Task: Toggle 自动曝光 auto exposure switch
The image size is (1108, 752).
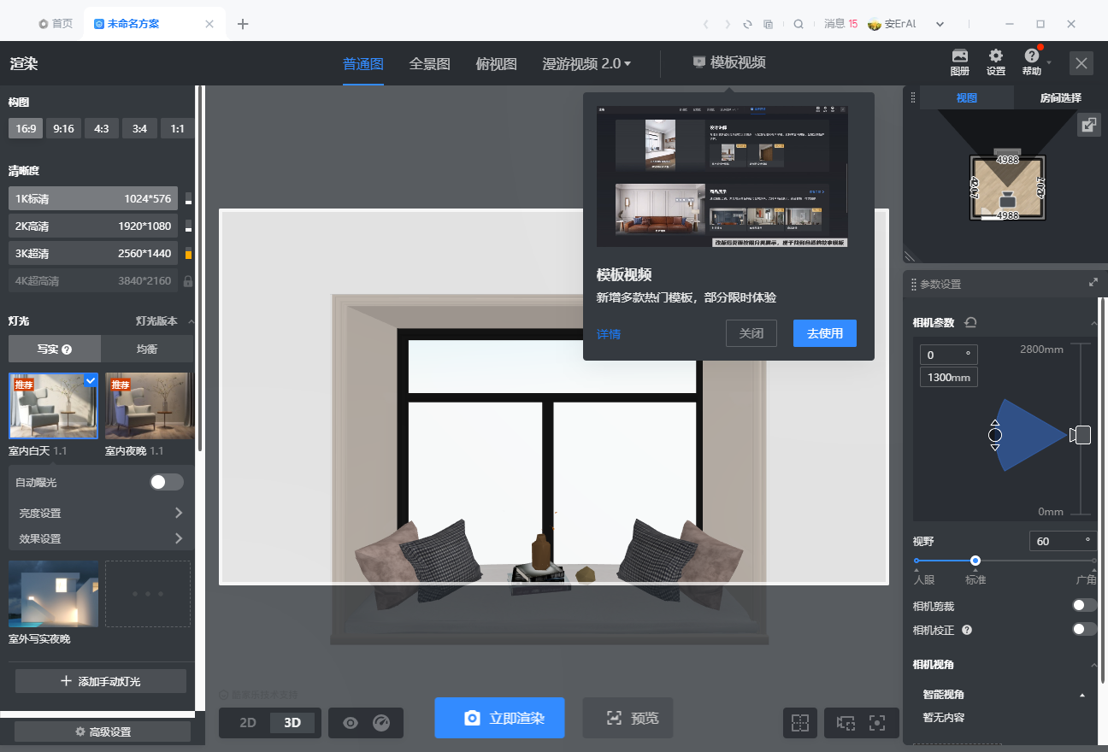Action: (167, 482)
